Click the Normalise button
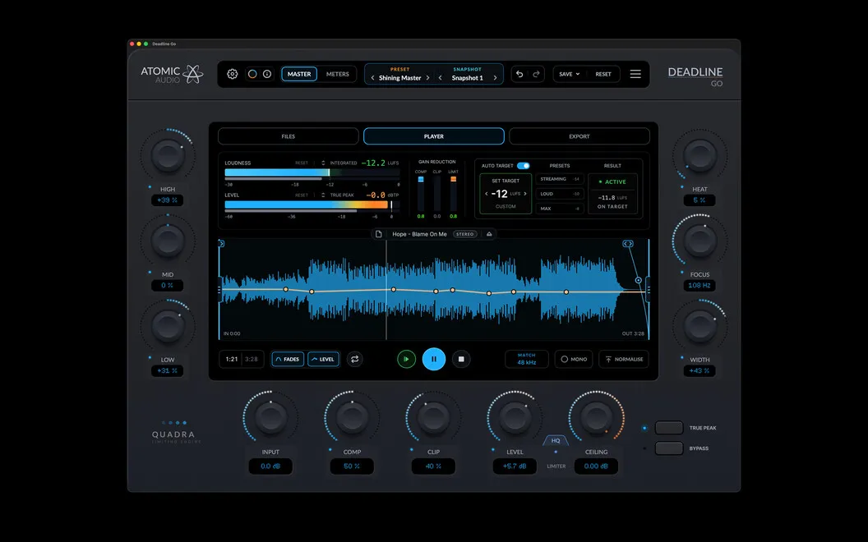Screen dimensions: 868x542 coord(624,359)
